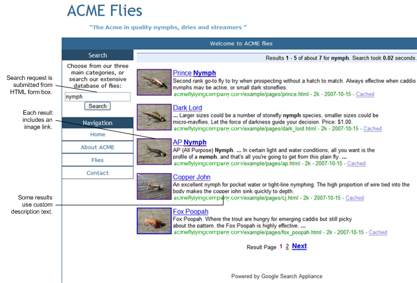This screenshot has width=417, height=283.
Task: Click the Next results page link
Action: point(299,246)
